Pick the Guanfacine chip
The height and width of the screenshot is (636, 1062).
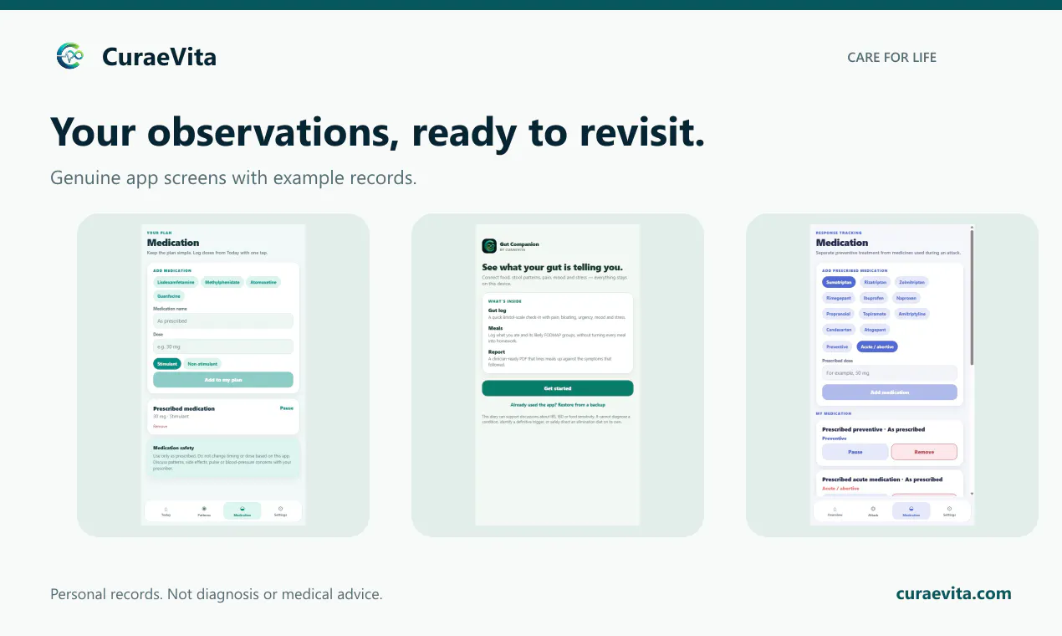[169, 296]
